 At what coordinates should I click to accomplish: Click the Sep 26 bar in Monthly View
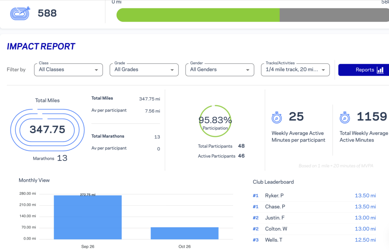click(x=88, y=217)
